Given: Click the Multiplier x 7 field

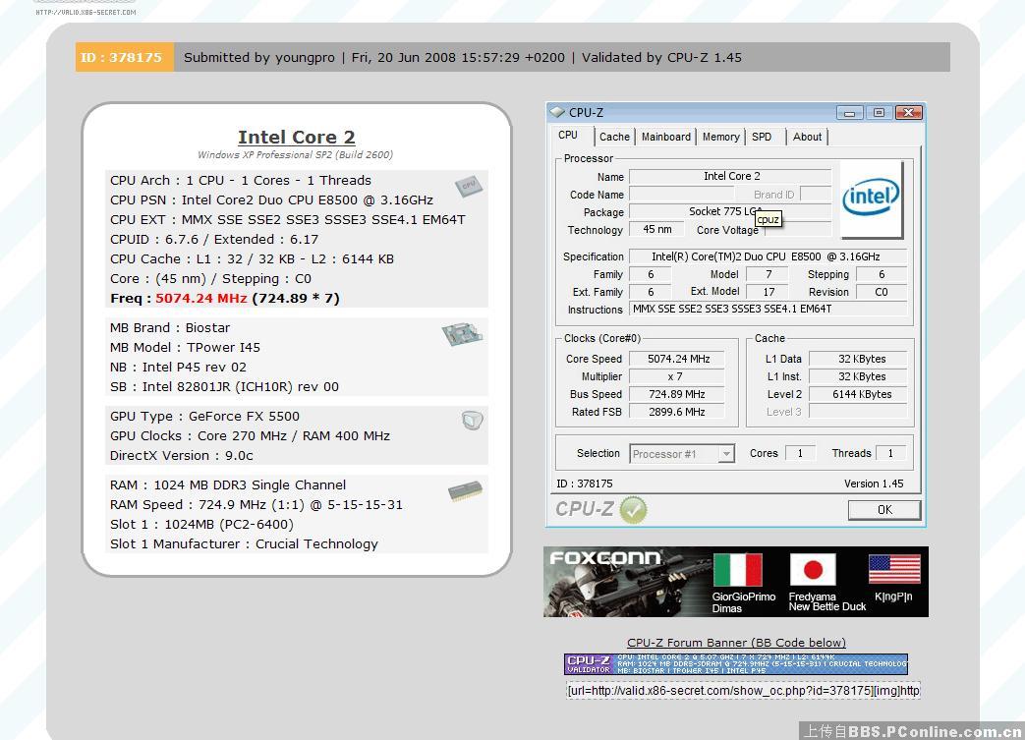Looking at the screenshot, I should [x=678, y=376].
